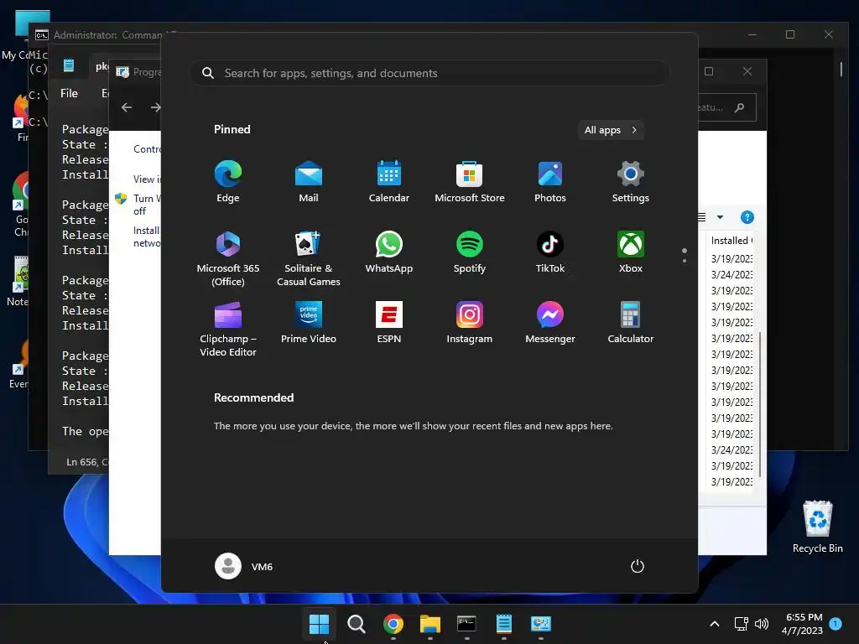859x644 pixels.
Task: Open Clipchamp Video Editor
Action: (x=228, y=329)
